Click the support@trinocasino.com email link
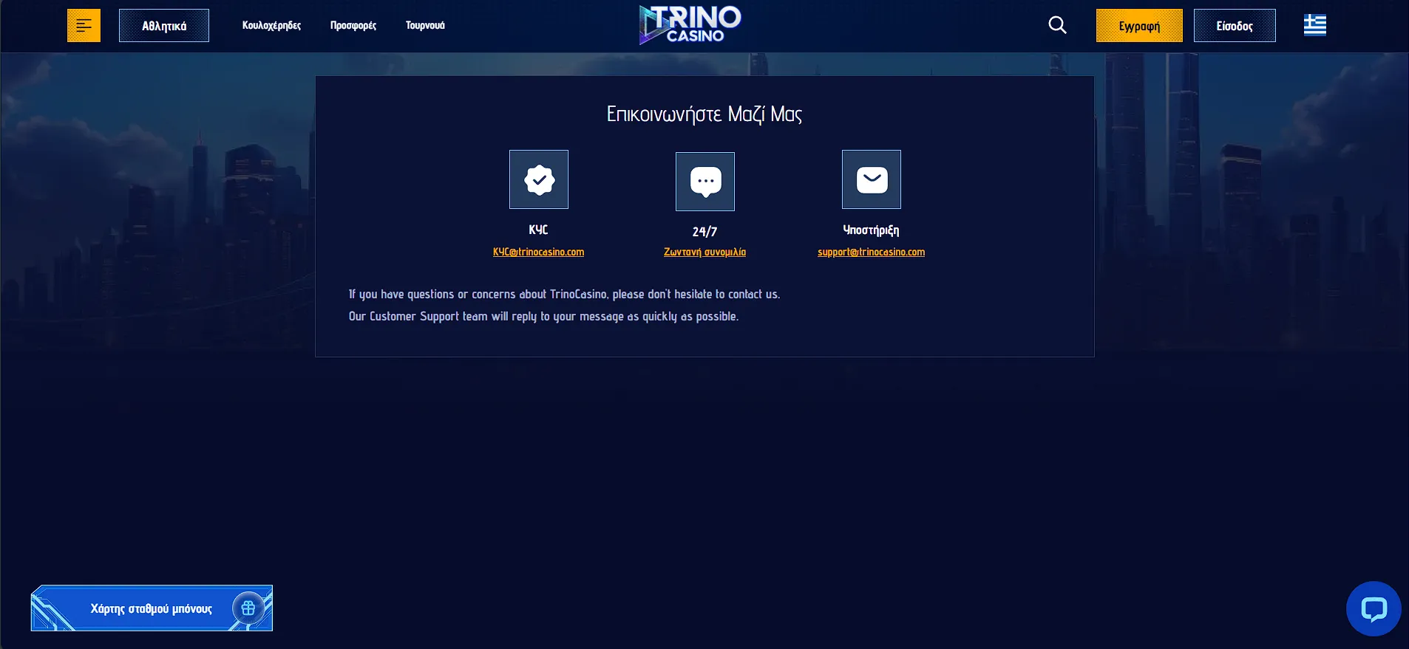 [x=871, y=252]
